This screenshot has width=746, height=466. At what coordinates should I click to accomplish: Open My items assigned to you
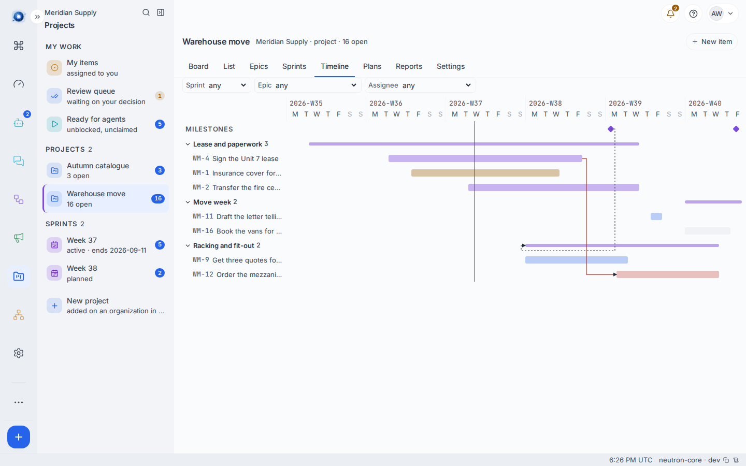[106, 68]
